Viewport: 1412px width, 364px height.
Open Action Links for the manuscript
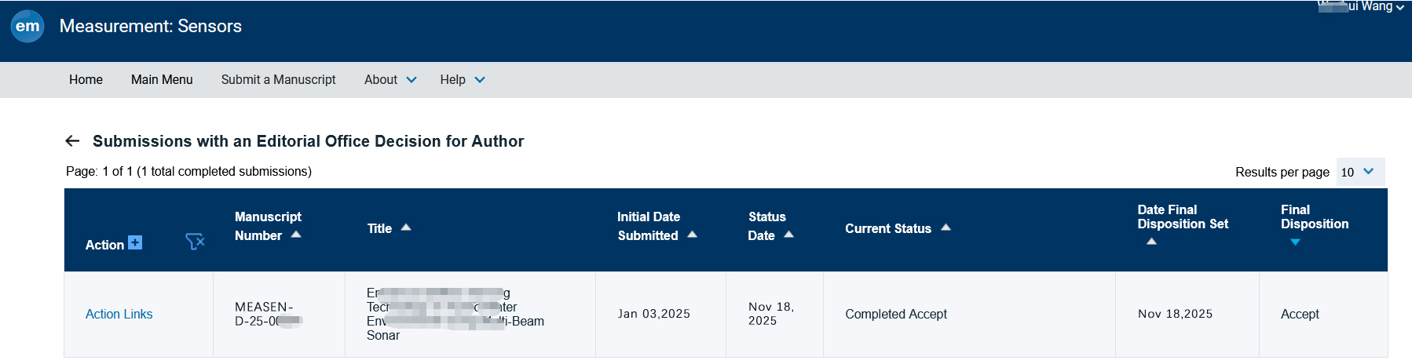tap(119, 314)
